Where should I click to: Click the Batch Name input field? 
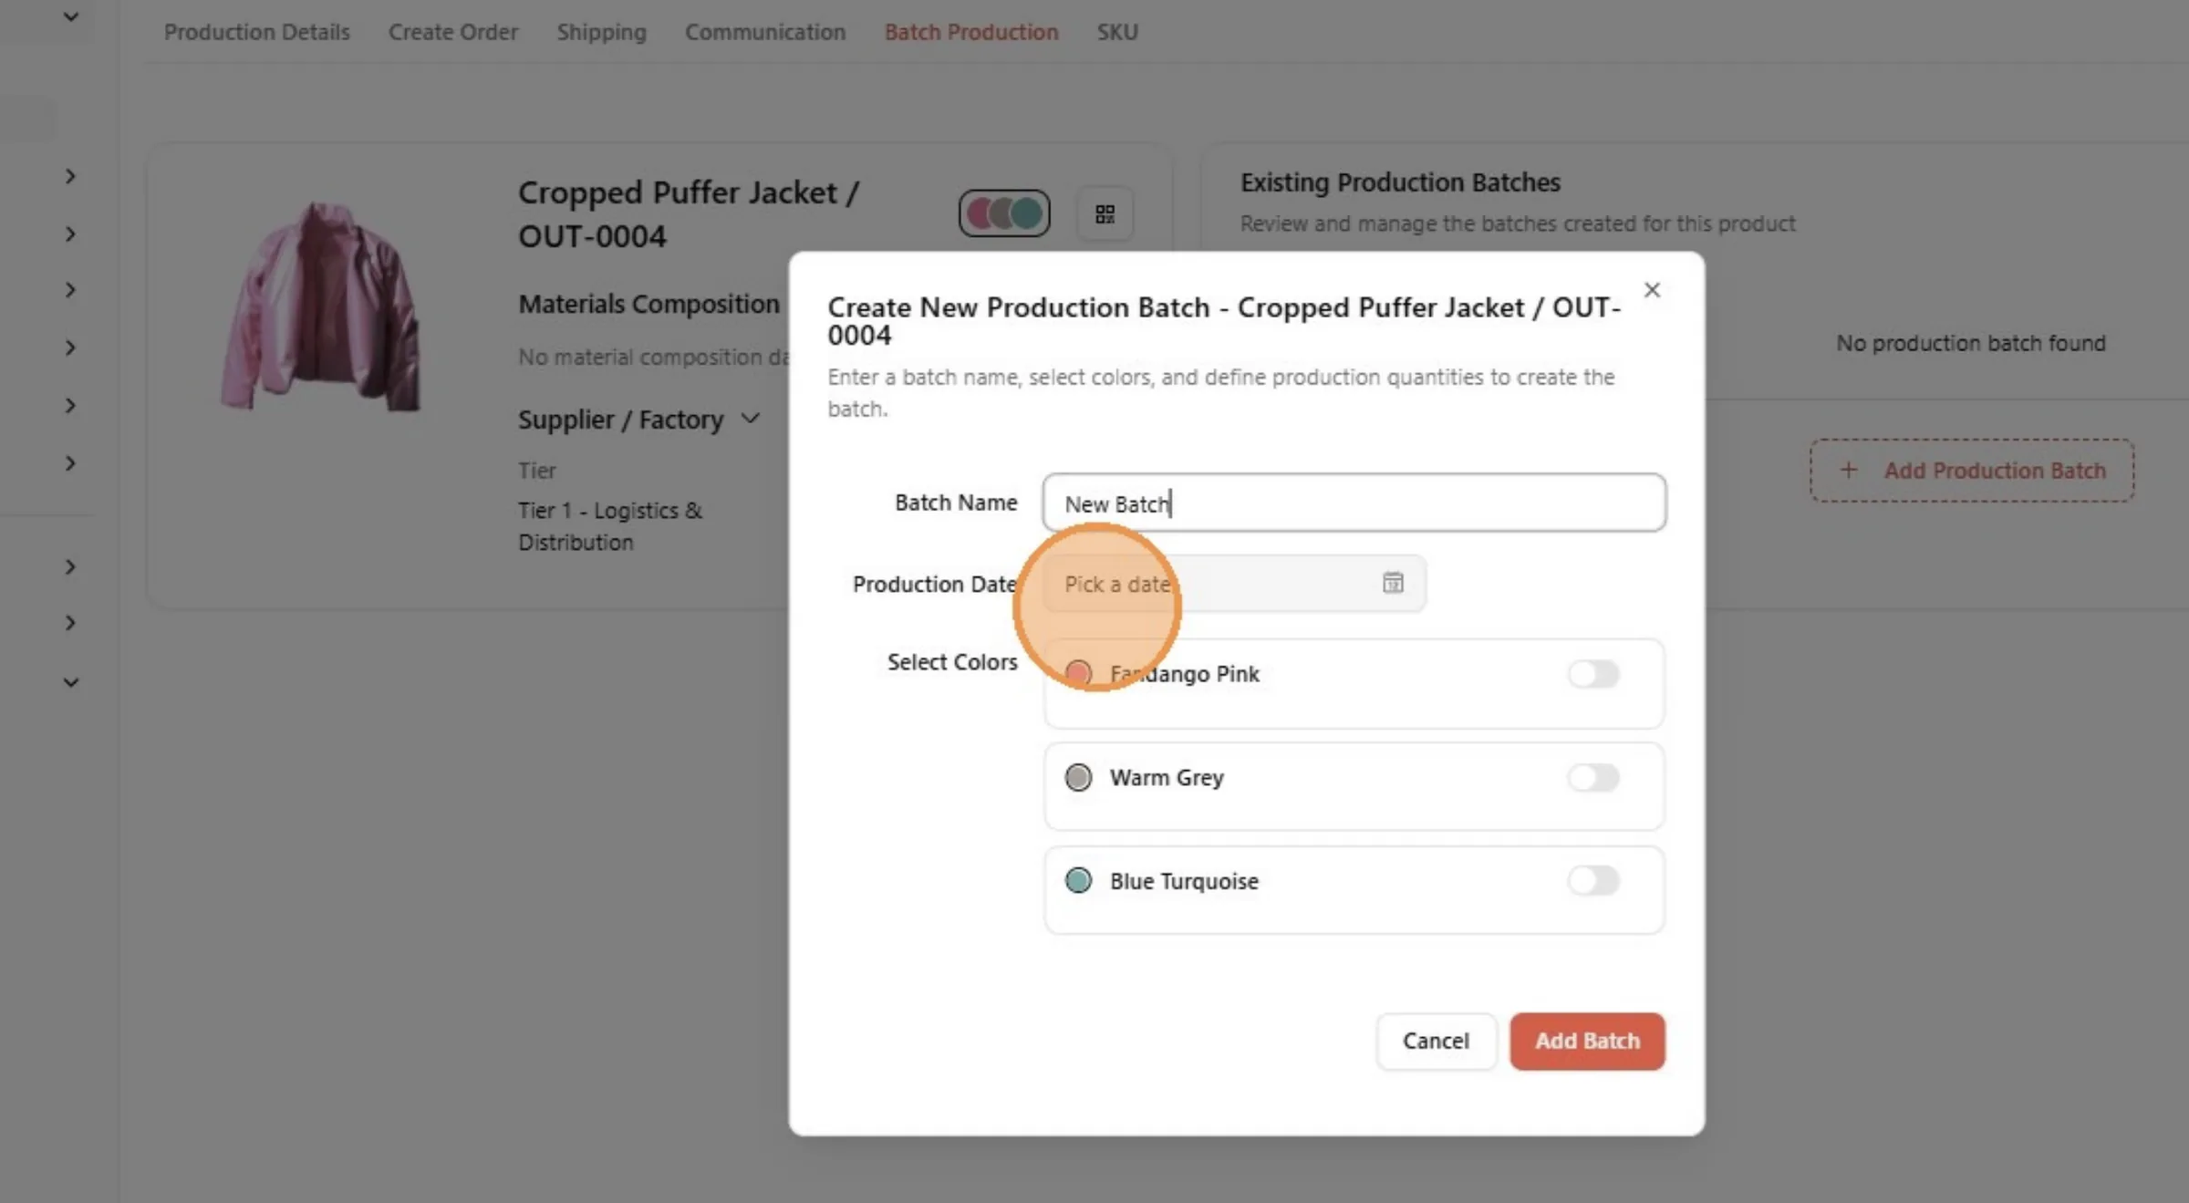pyautogui.click(x=1354, y=503)
